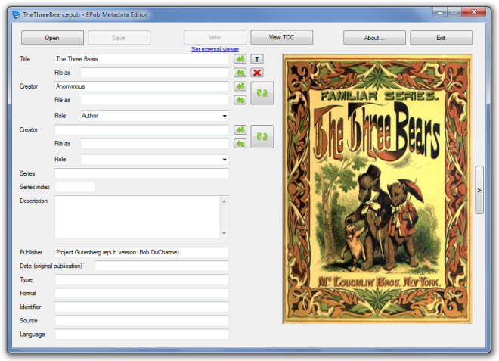Click the Creator field containing Anonymous
The height and width of the screenshot is (361, 499).
(141, 86)
